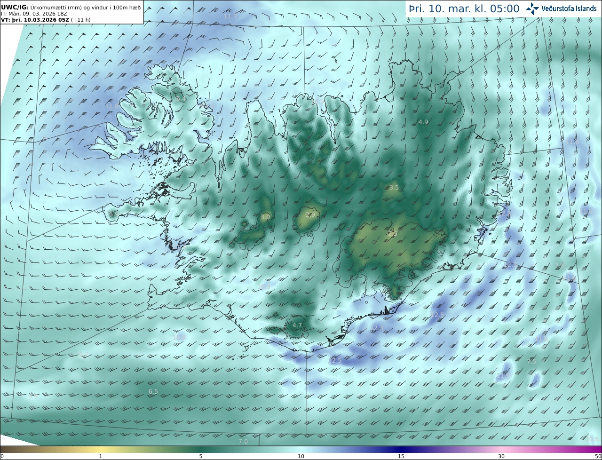Image resolution: width=602 pixels, height=460 pixels.
Task: Click the 11.8 value by the Westfjords
Action: click(112, 106)
